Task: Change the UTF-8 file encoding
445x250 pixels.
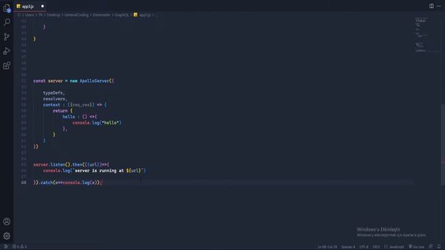Action: [x=364, y=247]
